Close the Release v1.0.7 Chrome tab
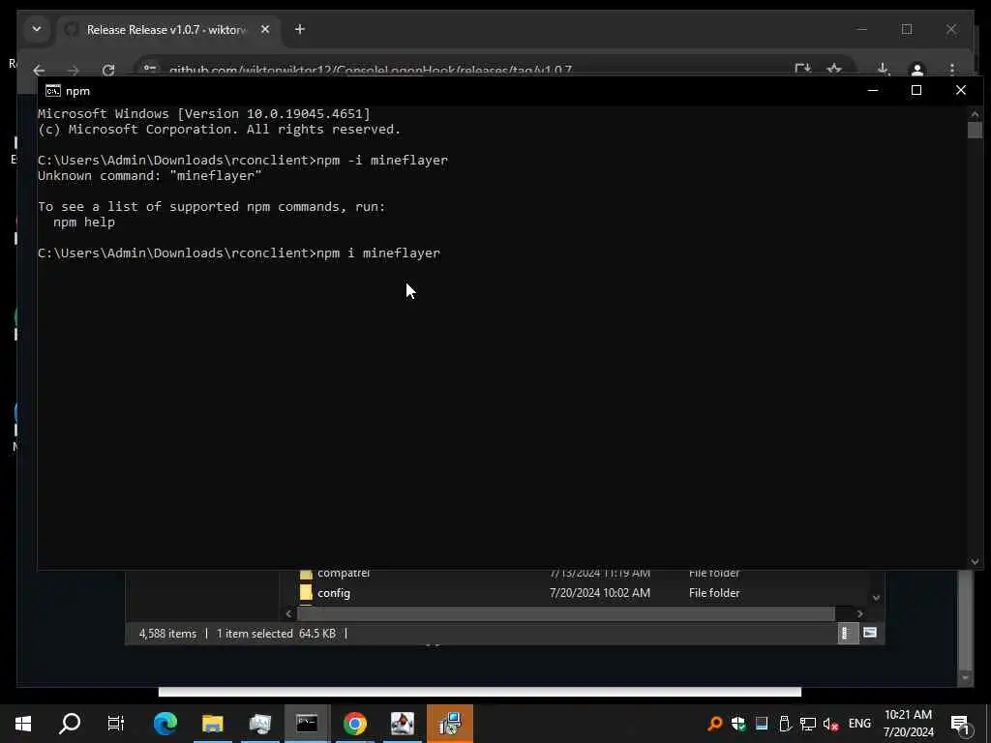This screenshot has height=743, width=991. coord(265,29)
